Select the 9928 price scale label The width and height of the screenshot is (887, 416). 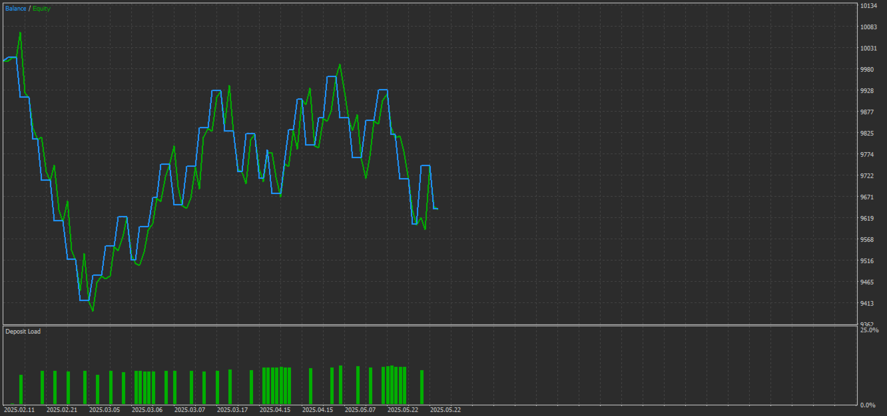pyautogui.click(x=868, y=91)
